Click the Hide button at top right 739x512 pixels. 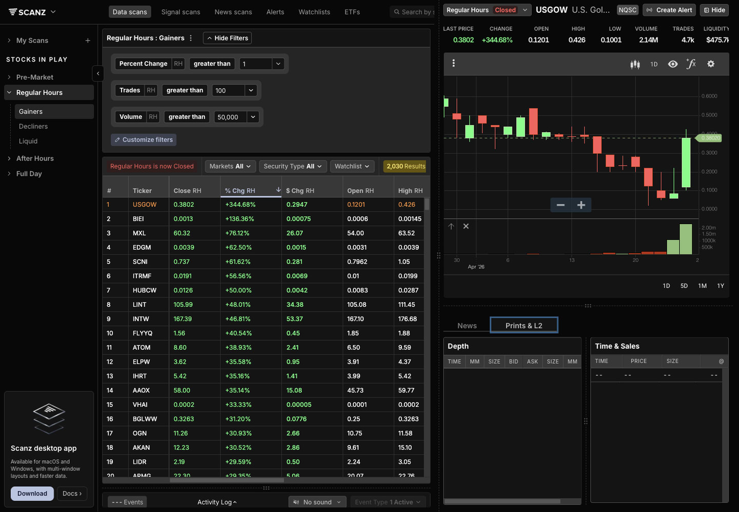point(714,10)
